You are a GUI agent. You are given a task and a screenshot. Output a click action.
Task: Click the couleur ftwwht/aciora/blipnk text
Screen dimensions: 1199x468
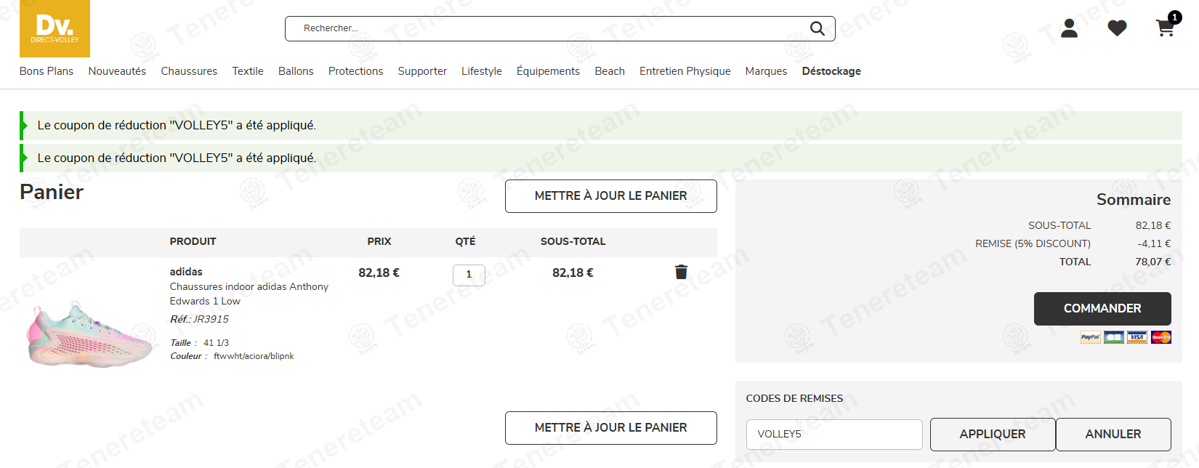tap(232, 356)
